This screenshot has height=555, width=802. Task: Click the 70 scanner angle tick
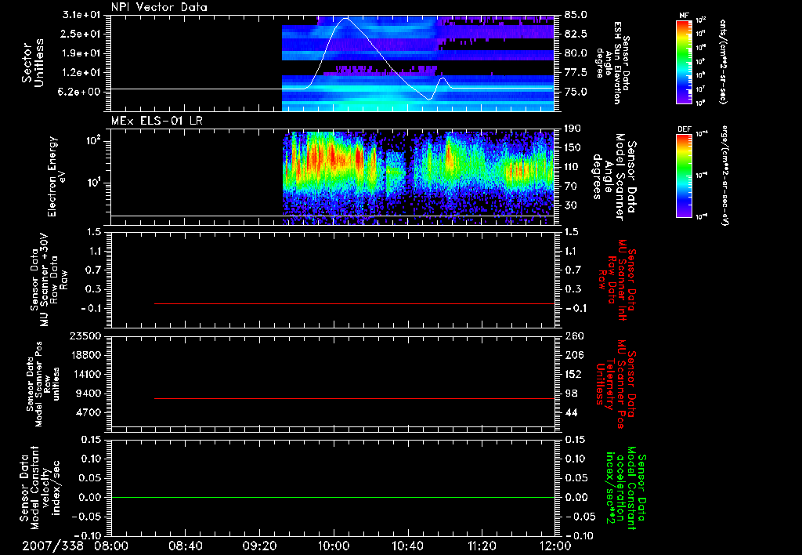tap(571, 187)
